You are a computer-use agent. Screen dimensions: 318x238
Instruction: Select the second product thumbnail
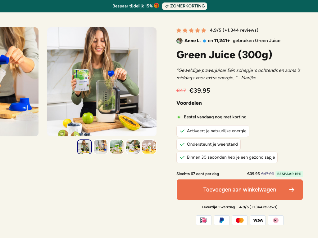[101, 147]
